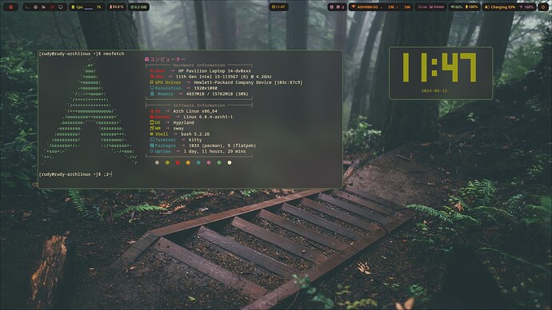552x310 pixels.
Task: Click the 55.0°C temperature indicator
Action: coord(117,7)
